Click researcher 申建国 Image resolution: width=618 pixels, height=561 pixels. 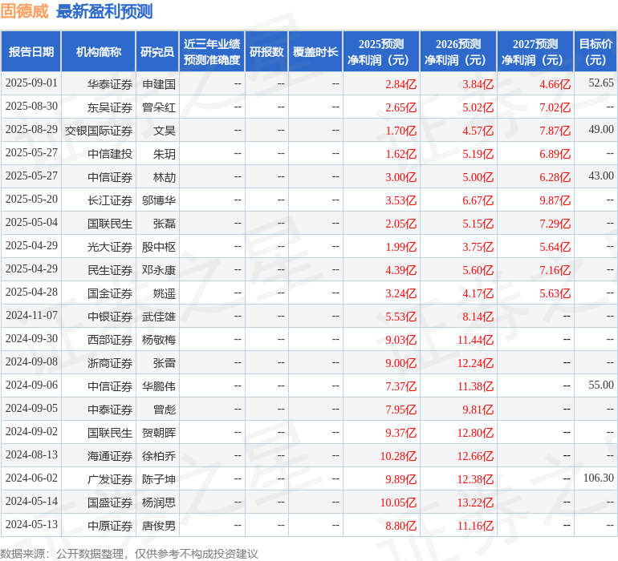159,84
